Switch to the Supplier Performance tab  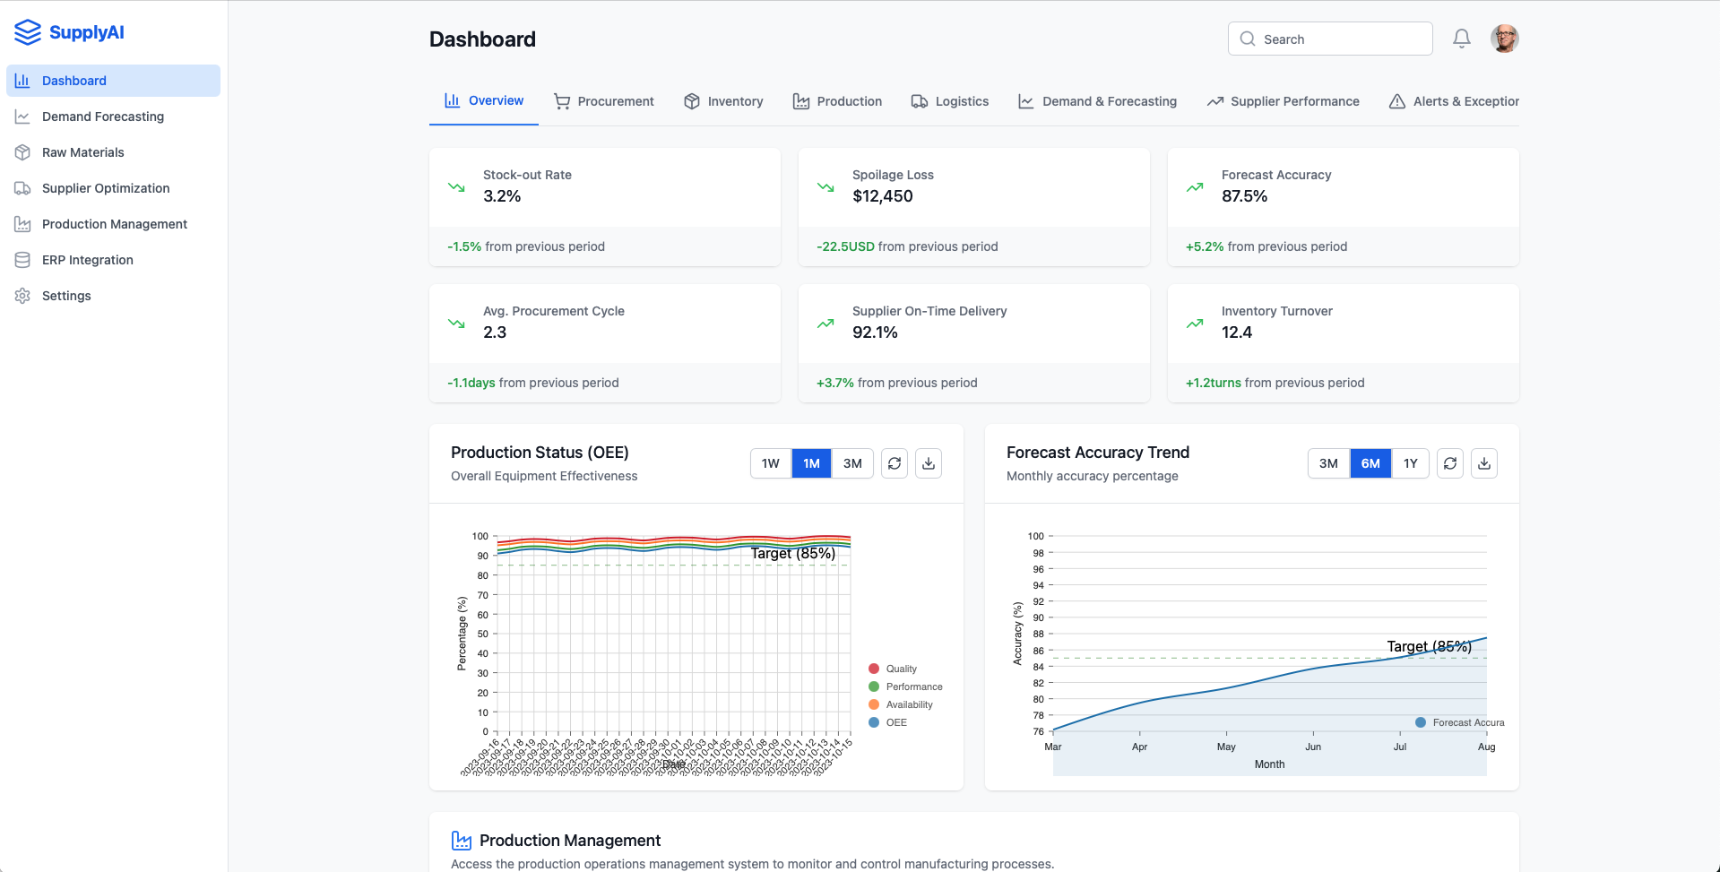pos(1283,101)
